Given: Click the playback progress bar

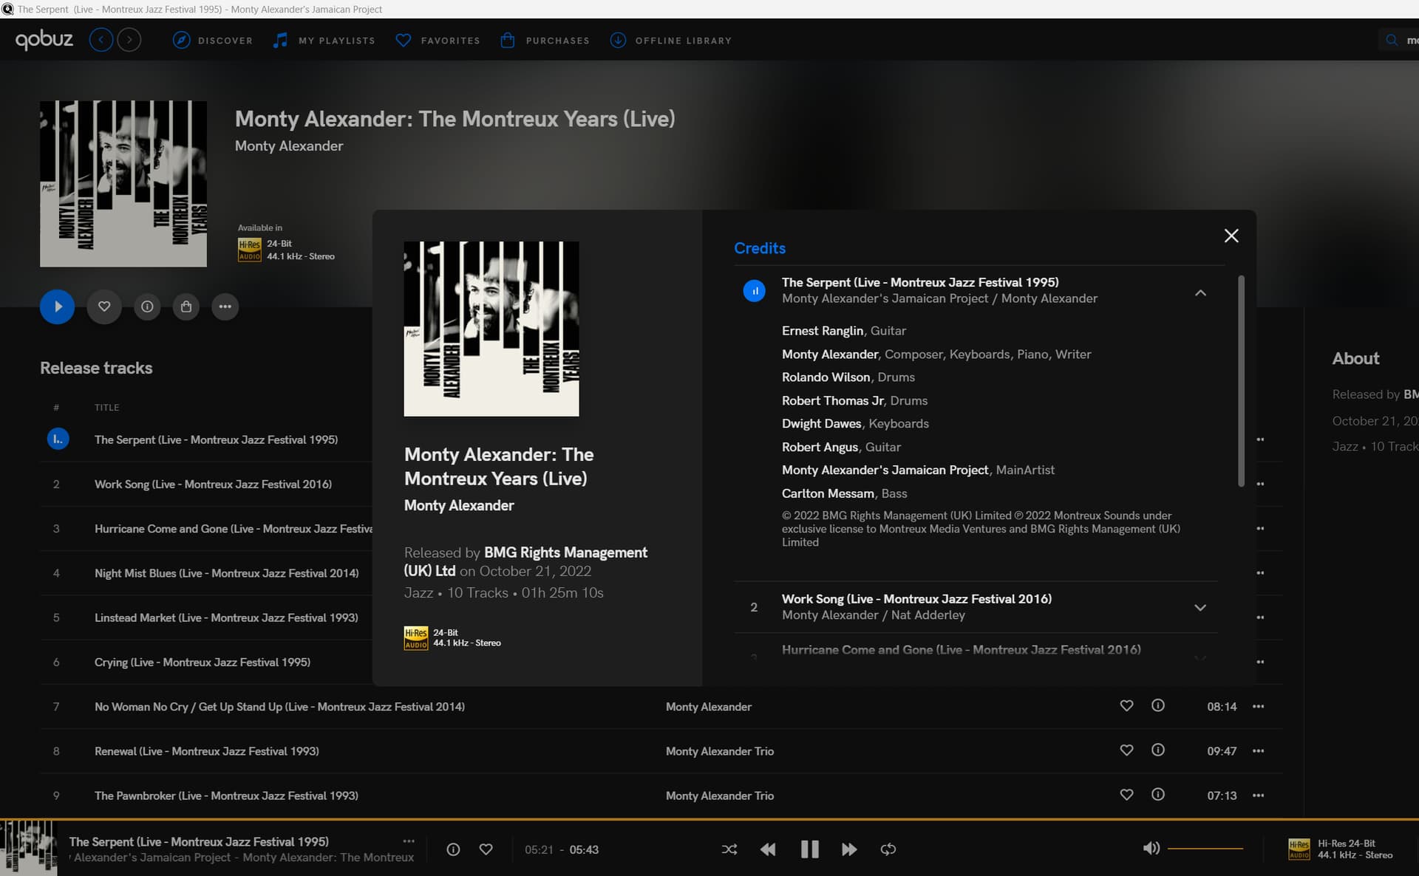Looking at the screenshot, I should click(x=709, y=819).
